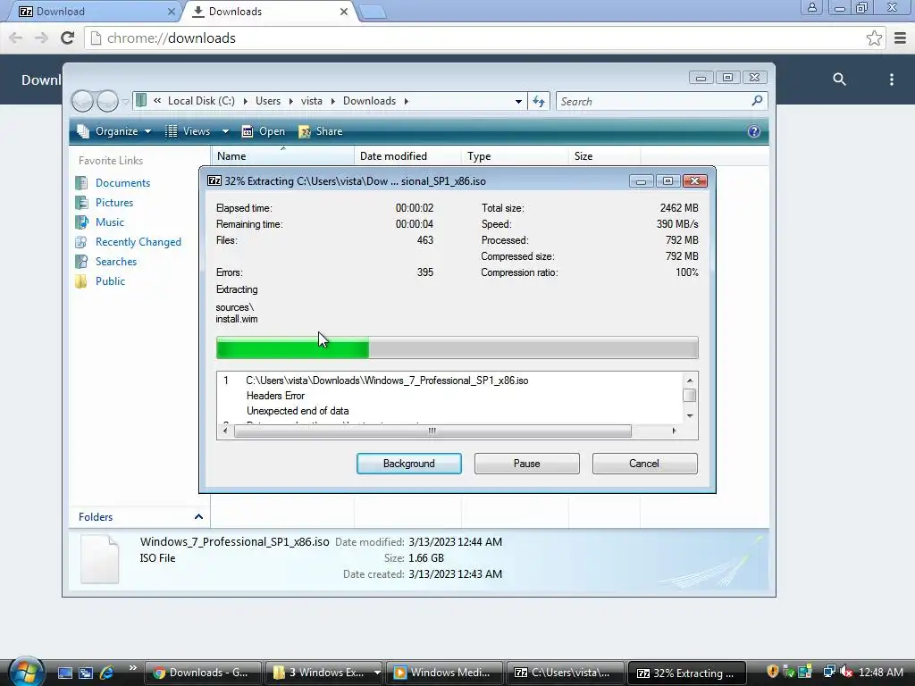Click the ISO file name in details pane

pos(235,541)
